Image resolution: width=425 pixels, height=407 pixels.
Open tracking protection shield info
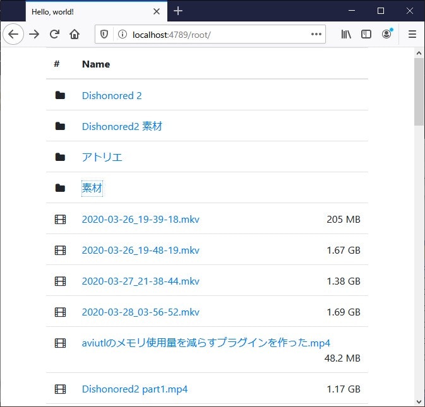pyautogui.click(x=104, y=34)
